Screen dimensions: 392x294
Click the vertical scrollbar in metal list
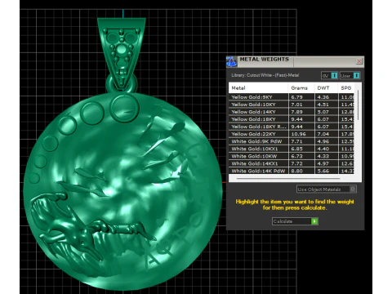coord(358,105)
